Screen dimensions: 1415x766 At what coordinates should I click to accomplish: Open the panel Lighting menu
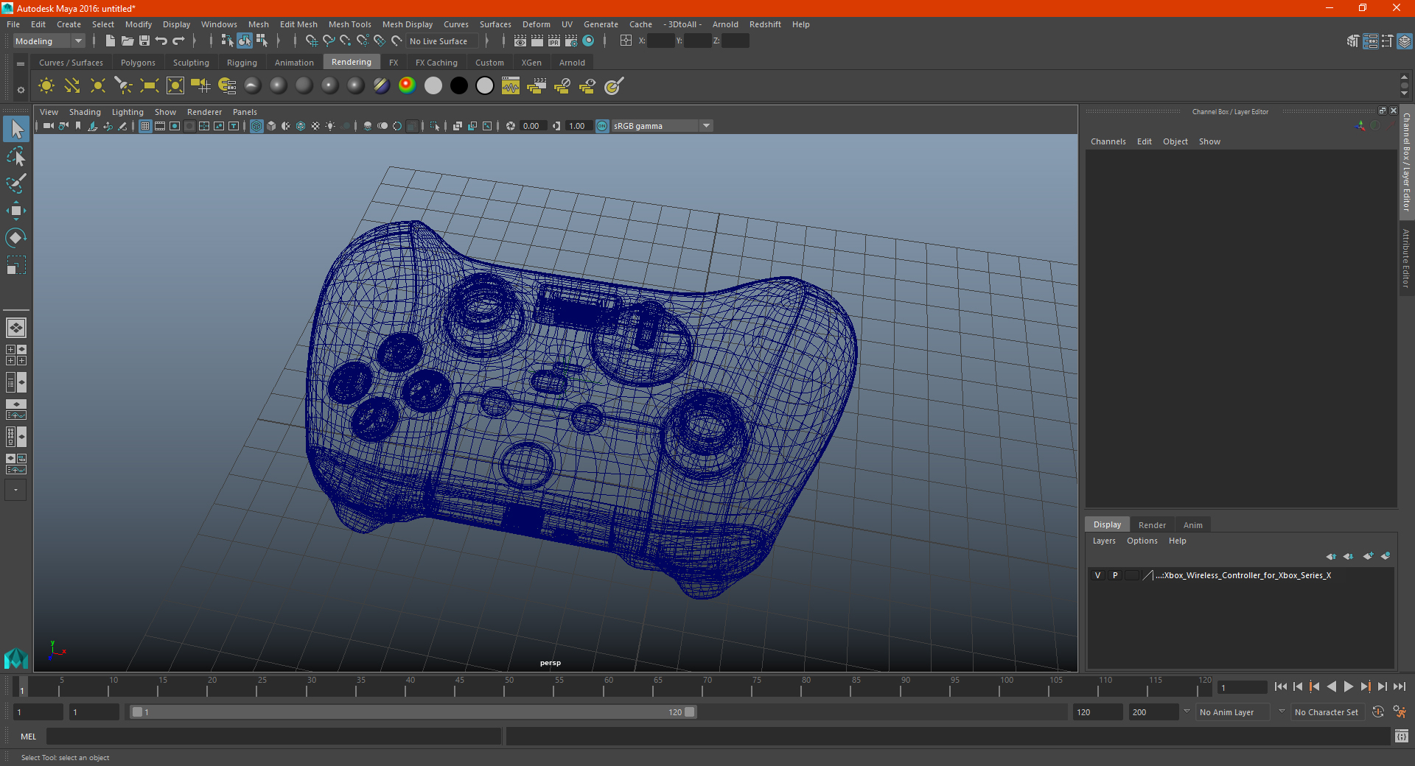pos(127,112)
